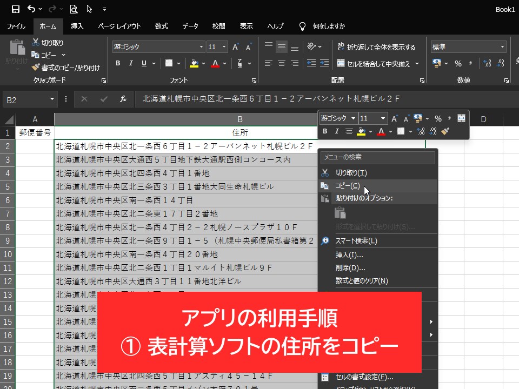Center text horizontally in the ribbon
Screen dimensions: 519x389
(282, 63)
